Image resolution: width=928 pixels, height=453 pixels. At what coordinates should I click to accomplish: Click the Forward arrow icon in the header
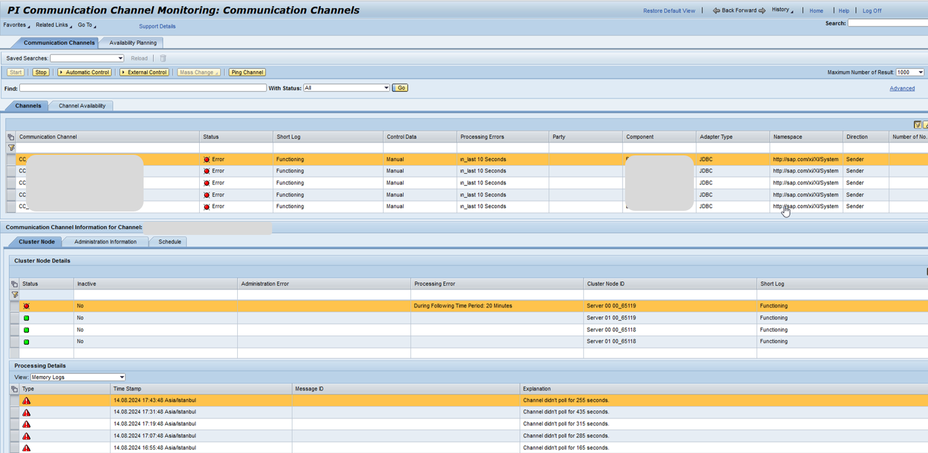762,11
